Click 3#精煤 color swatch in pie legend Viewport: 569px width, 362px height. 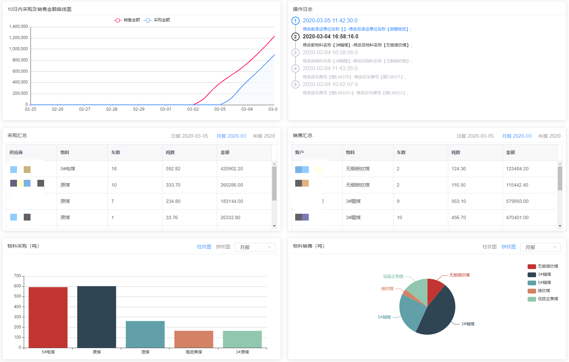532,274
